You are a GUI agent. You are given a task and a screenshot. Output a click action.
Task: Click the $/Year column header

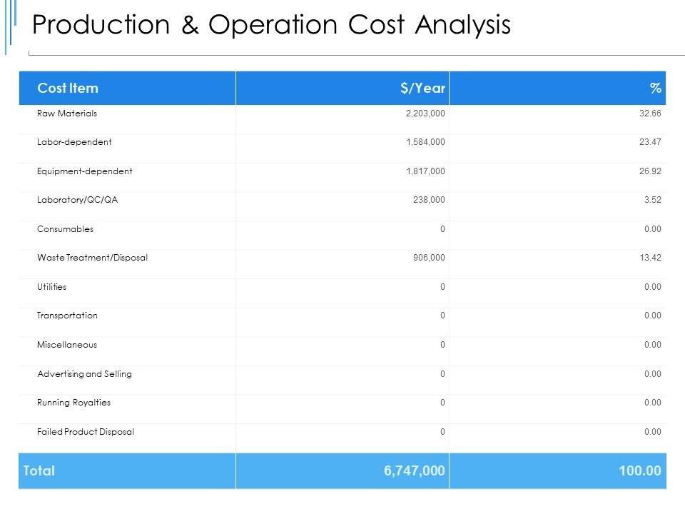click(422, 89)
